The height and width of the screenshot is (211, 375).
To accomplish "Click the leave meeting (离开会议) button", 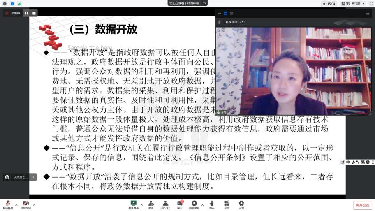I will [362, 205].
